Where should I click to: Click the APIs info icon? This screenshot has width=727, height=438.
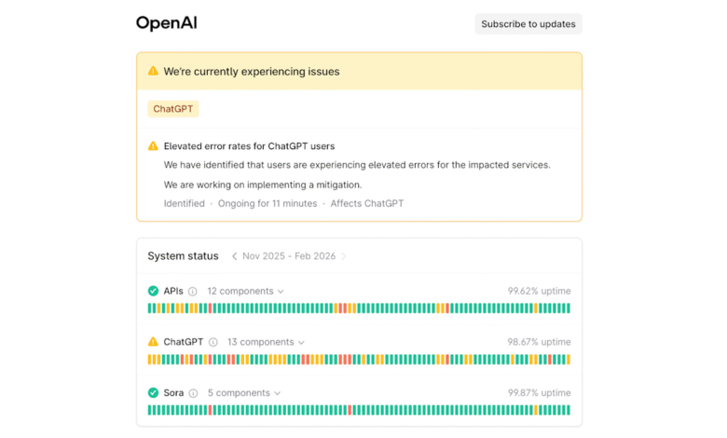click(x=193, y=292)
